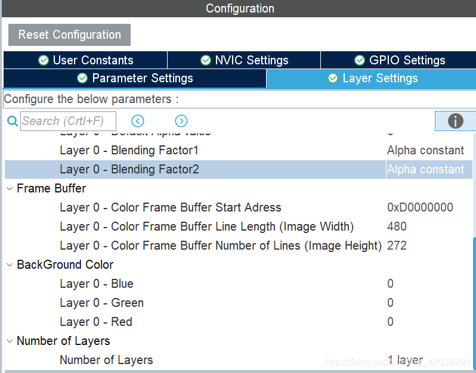The image size is (476, 373).
Task: Select Color Frame Buffer Start Adress row
Action: point(239,207)
